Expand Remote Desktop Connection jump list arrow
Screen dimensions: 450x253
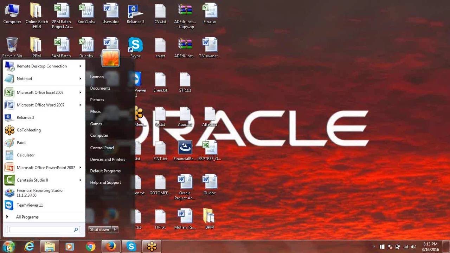[80, 66]
